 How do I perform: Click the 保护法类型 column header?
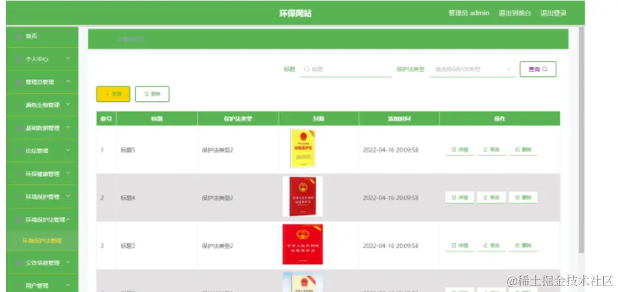pos(238,119)
